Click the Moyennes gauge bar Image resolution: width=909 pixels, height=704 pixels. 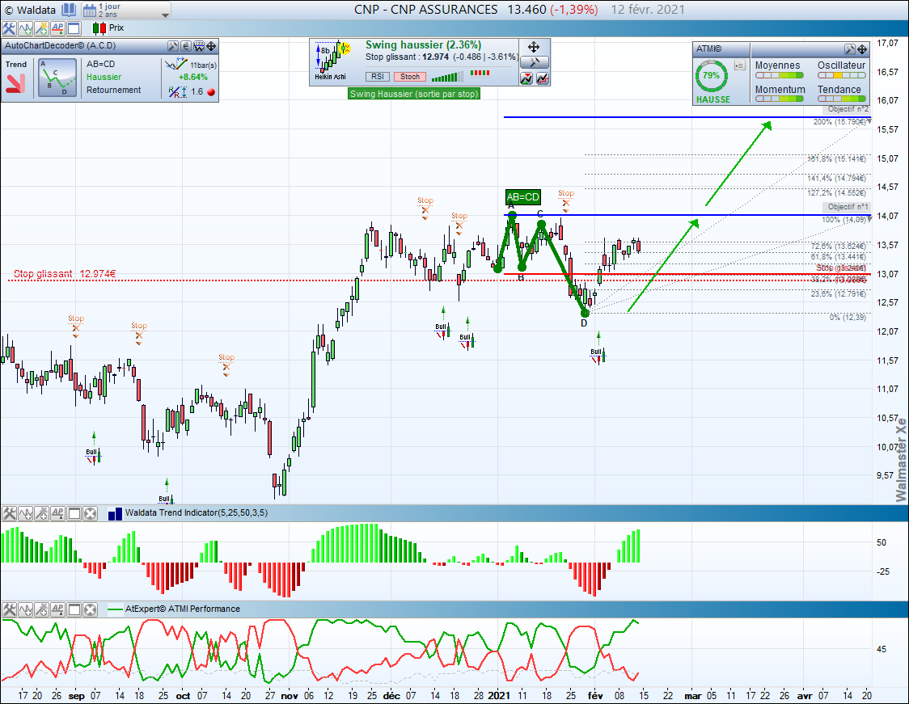[779, 75]
